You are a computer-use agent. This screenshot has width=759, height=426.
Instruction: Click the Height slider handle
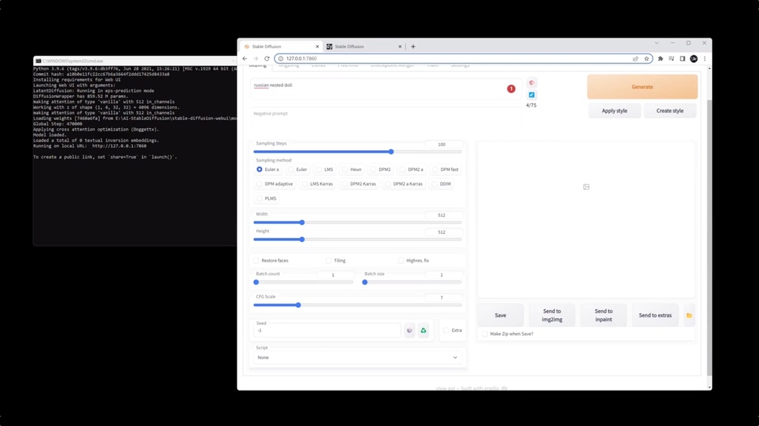(x=302, y=240)
